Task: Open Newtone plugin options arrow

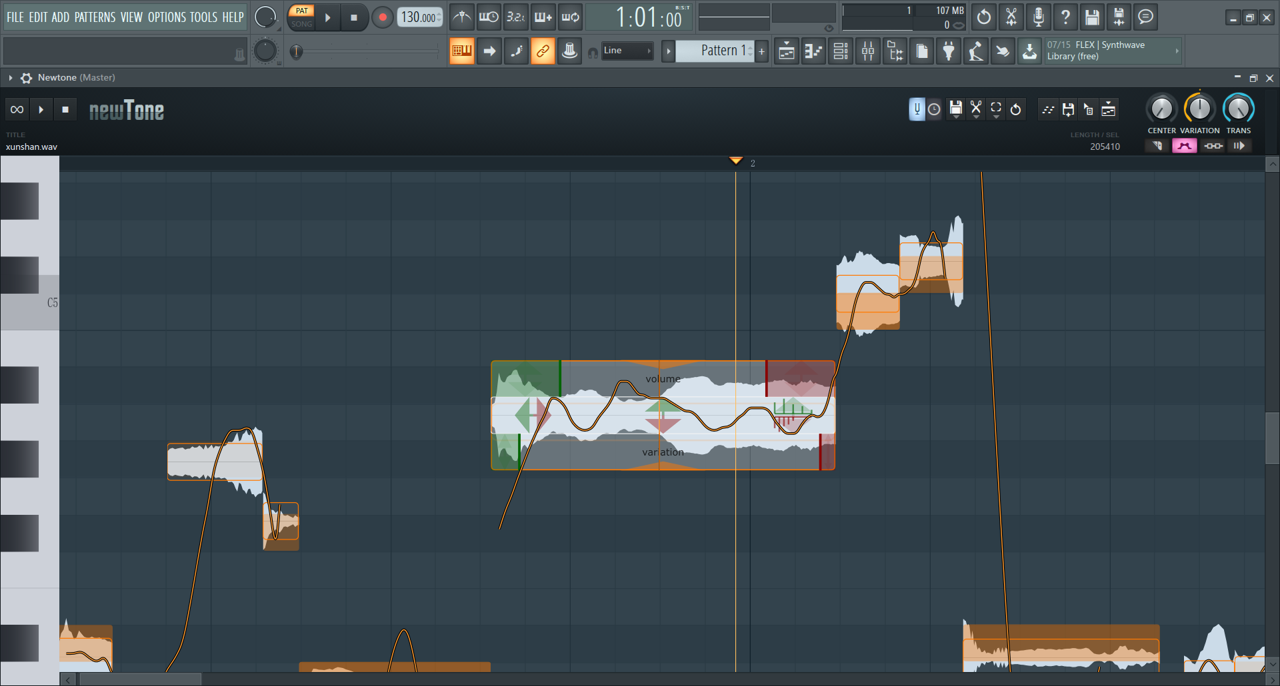Action: click(11, 78)
